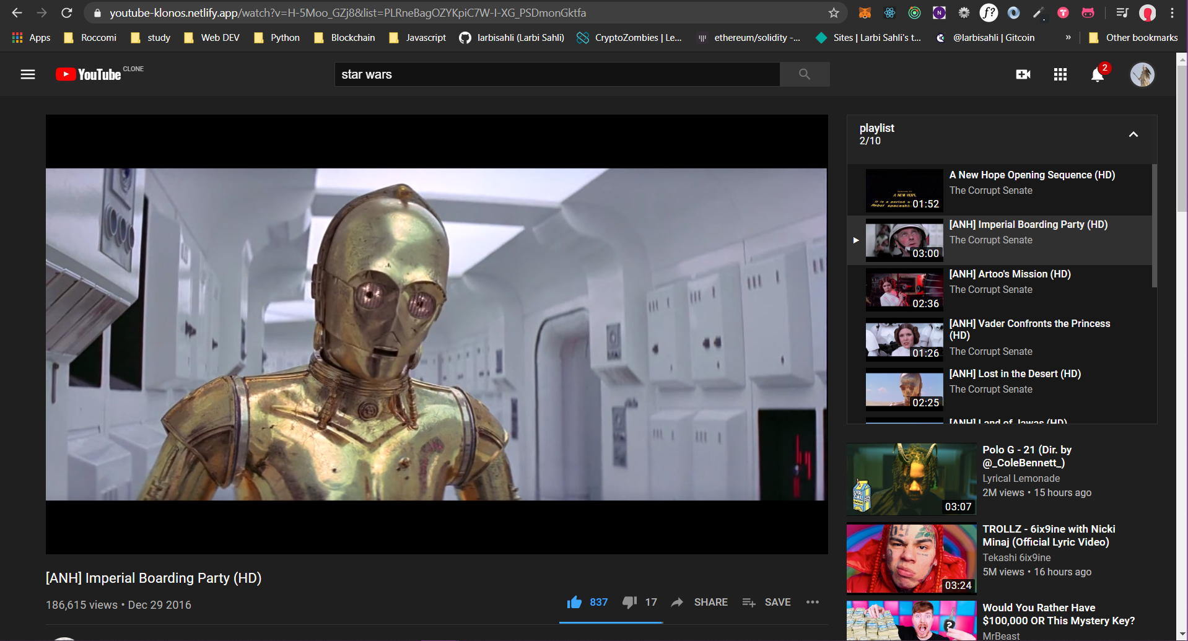Image resolution: width=1188 pixels, height=641 pixels.
Task: Play Vader Confronts the Princess playlist item
Action: pyautogui.click(x=1000, y=339)
